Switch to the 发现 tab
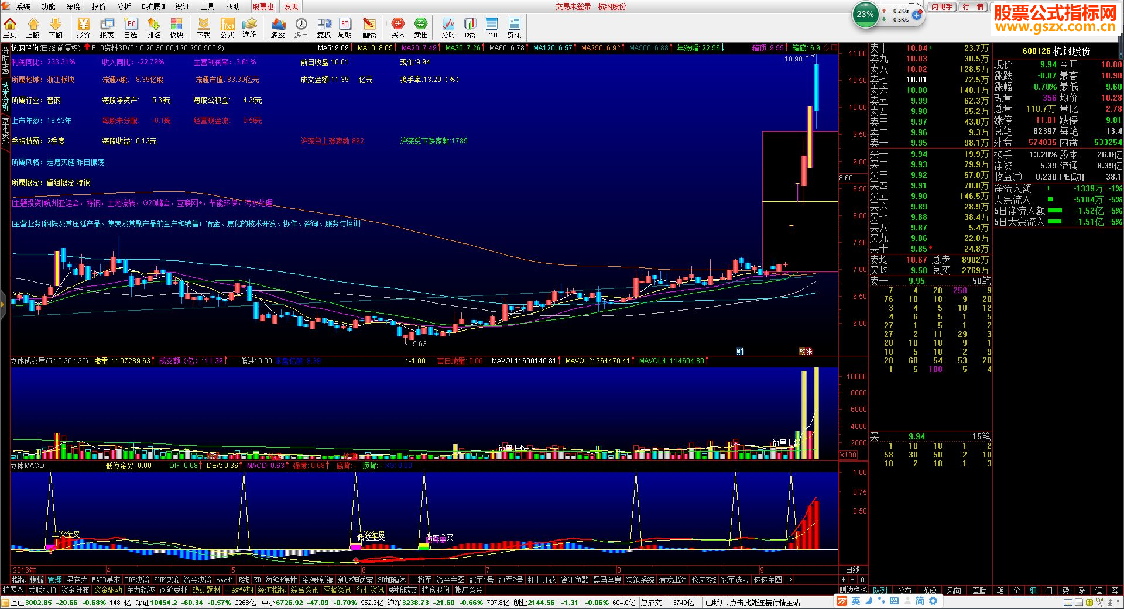Screen dimensions: 1124x609 [x=291, y=6]
